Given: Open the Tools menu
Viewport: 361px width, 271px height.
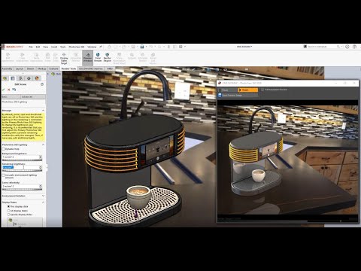Looking at the screenshot, I should [63, 47].
